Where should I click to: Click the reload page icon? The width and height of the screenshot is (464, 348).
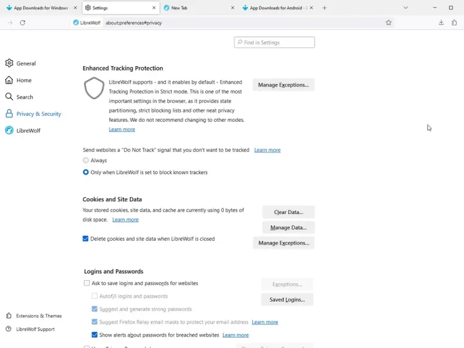[23, 23]
